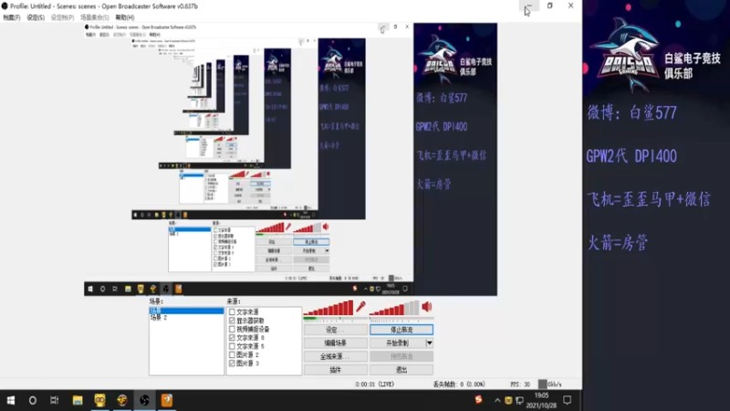Check the 文字来源 5 source
This screenshot has width=730, height=411.
(x=232, y=346)
